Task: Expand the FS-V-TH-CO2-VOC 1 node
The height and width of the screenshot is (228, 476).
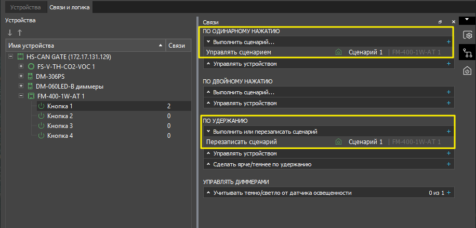Action: pyautogui.click(x=21, y=67)
